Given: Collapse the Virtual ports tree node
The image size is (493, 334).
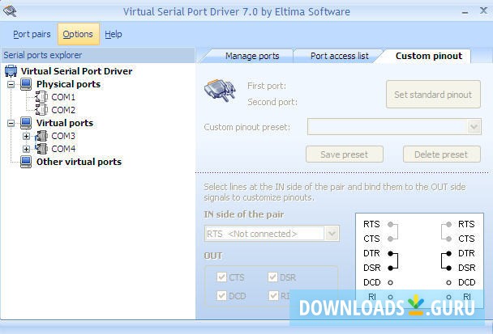Looking at the screenshot, I should point(11,123).
